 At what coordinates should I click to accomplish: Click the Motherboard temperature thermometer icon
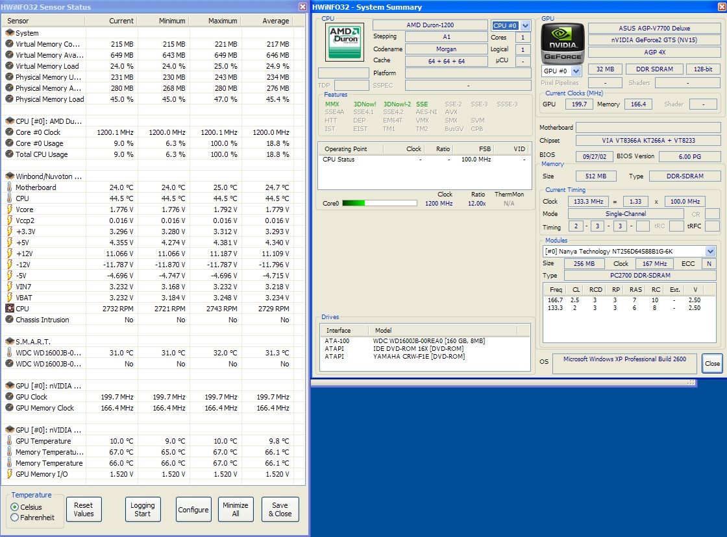[9, 187]
